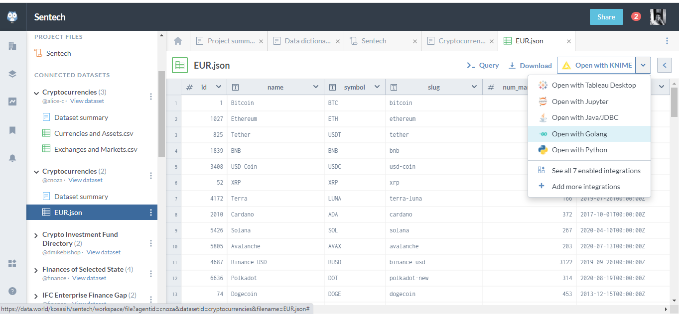The width and height of the screenshot is (679, 314).
Task: Open the layers icon in left sidebar
Action: 12,74
